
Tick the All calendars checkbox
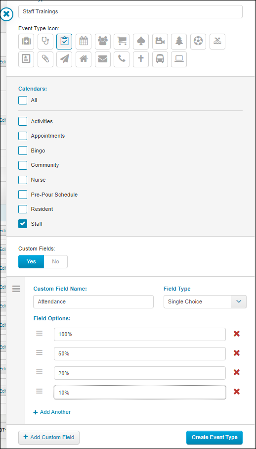click(x=23, y=100)
